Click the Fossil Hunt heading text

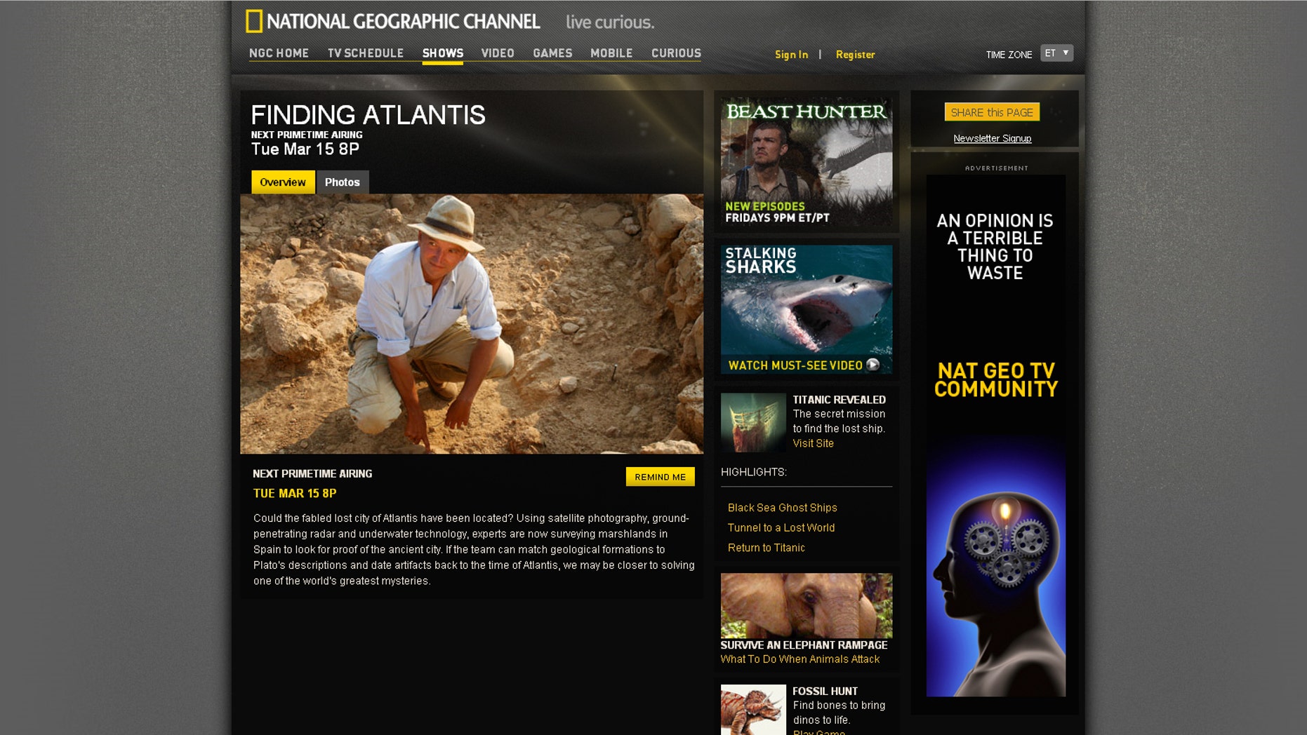[825, 692]
